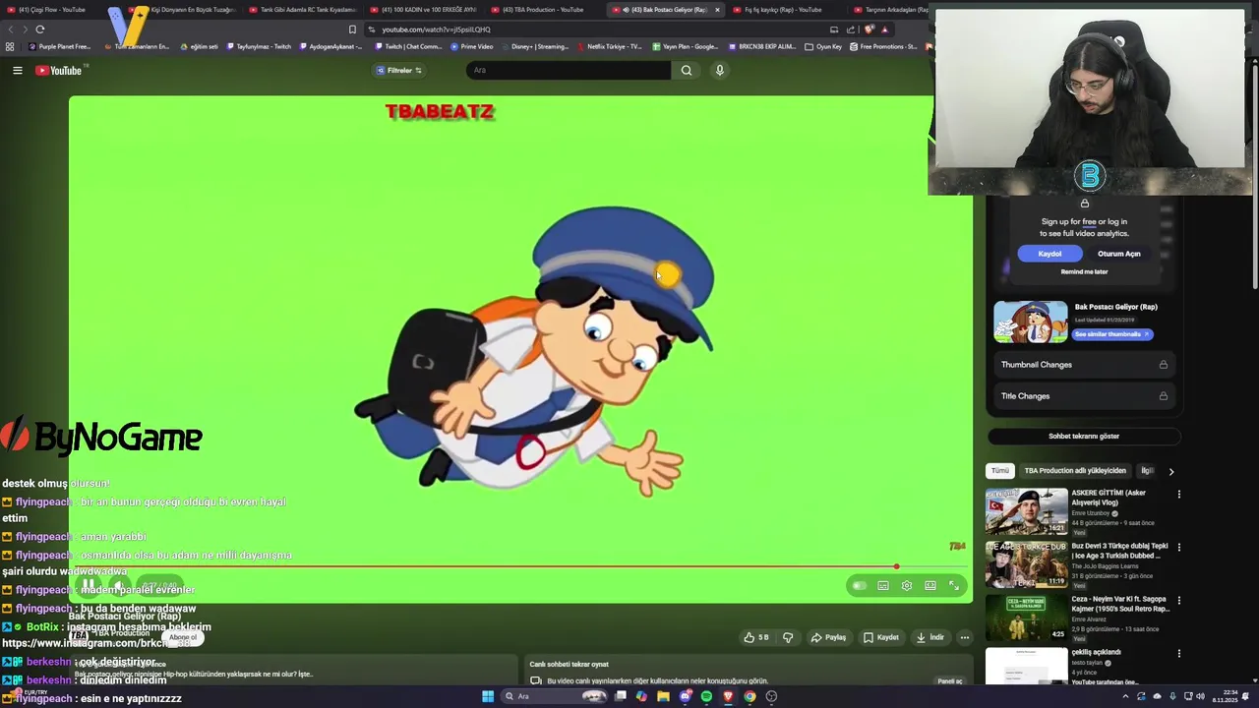This screenshot has height=708, width=1259.
Task: Go back in browser history
Action: pos(11,29)
